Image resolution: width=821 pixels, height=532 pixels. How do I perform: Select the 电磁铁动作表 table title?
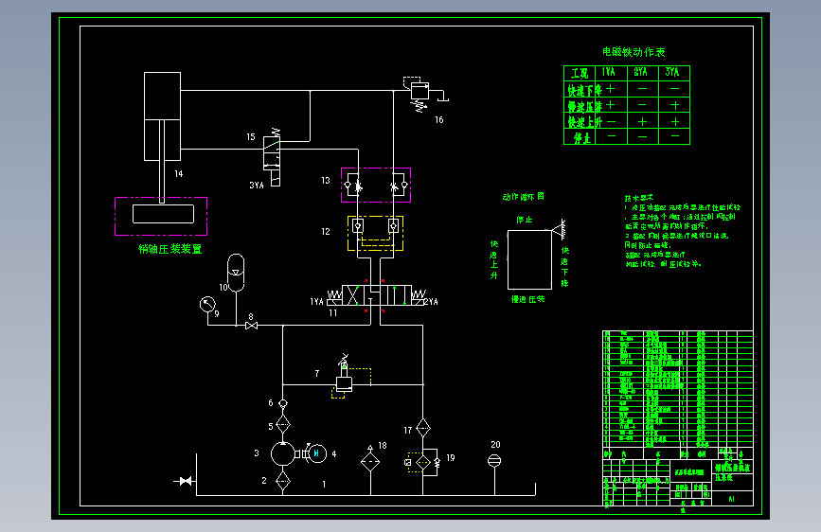point(633,52)
